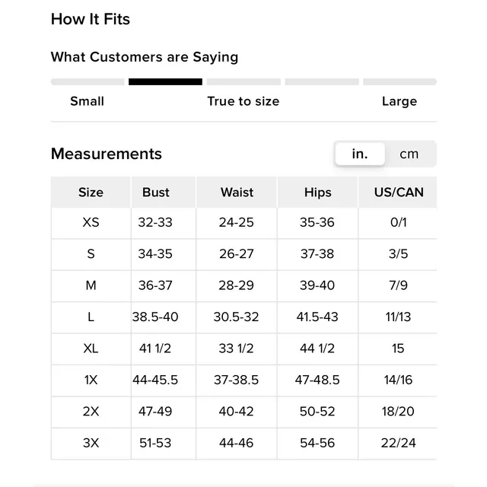The image size is (487, 487).
Task: Click the True to size label
Action: coord(243,101)
